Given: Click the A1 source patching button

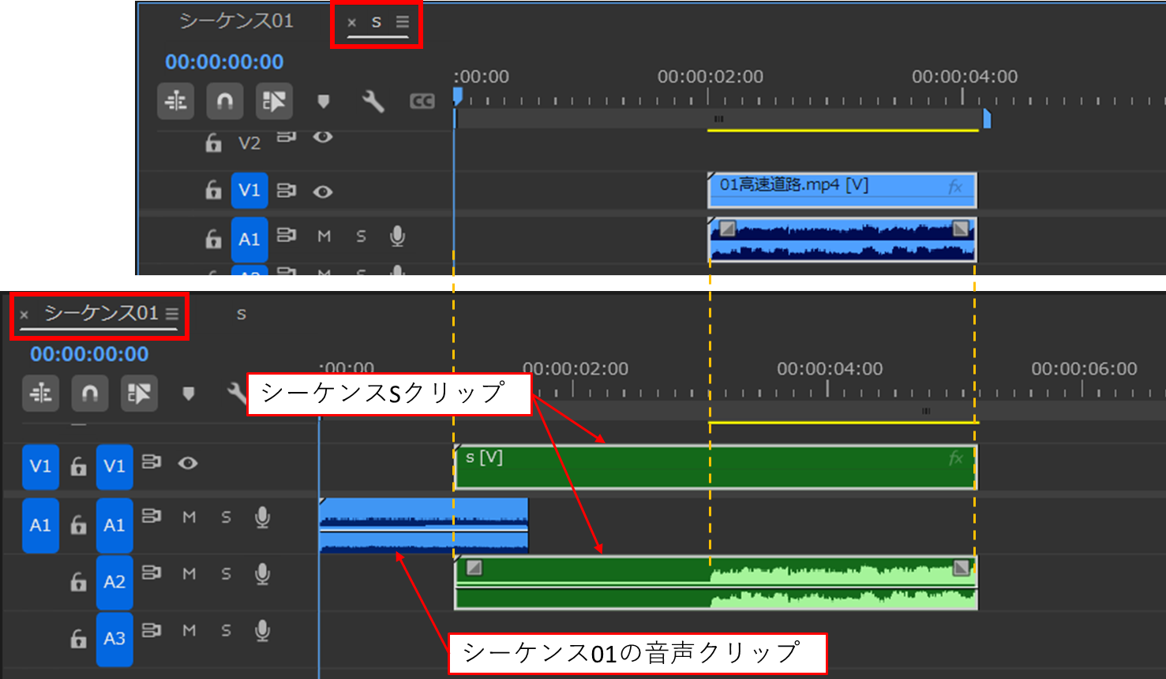Looking at the screenshot, I should point(40,524).
